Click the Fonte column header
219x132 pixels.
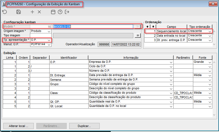(x=202, y=58)
